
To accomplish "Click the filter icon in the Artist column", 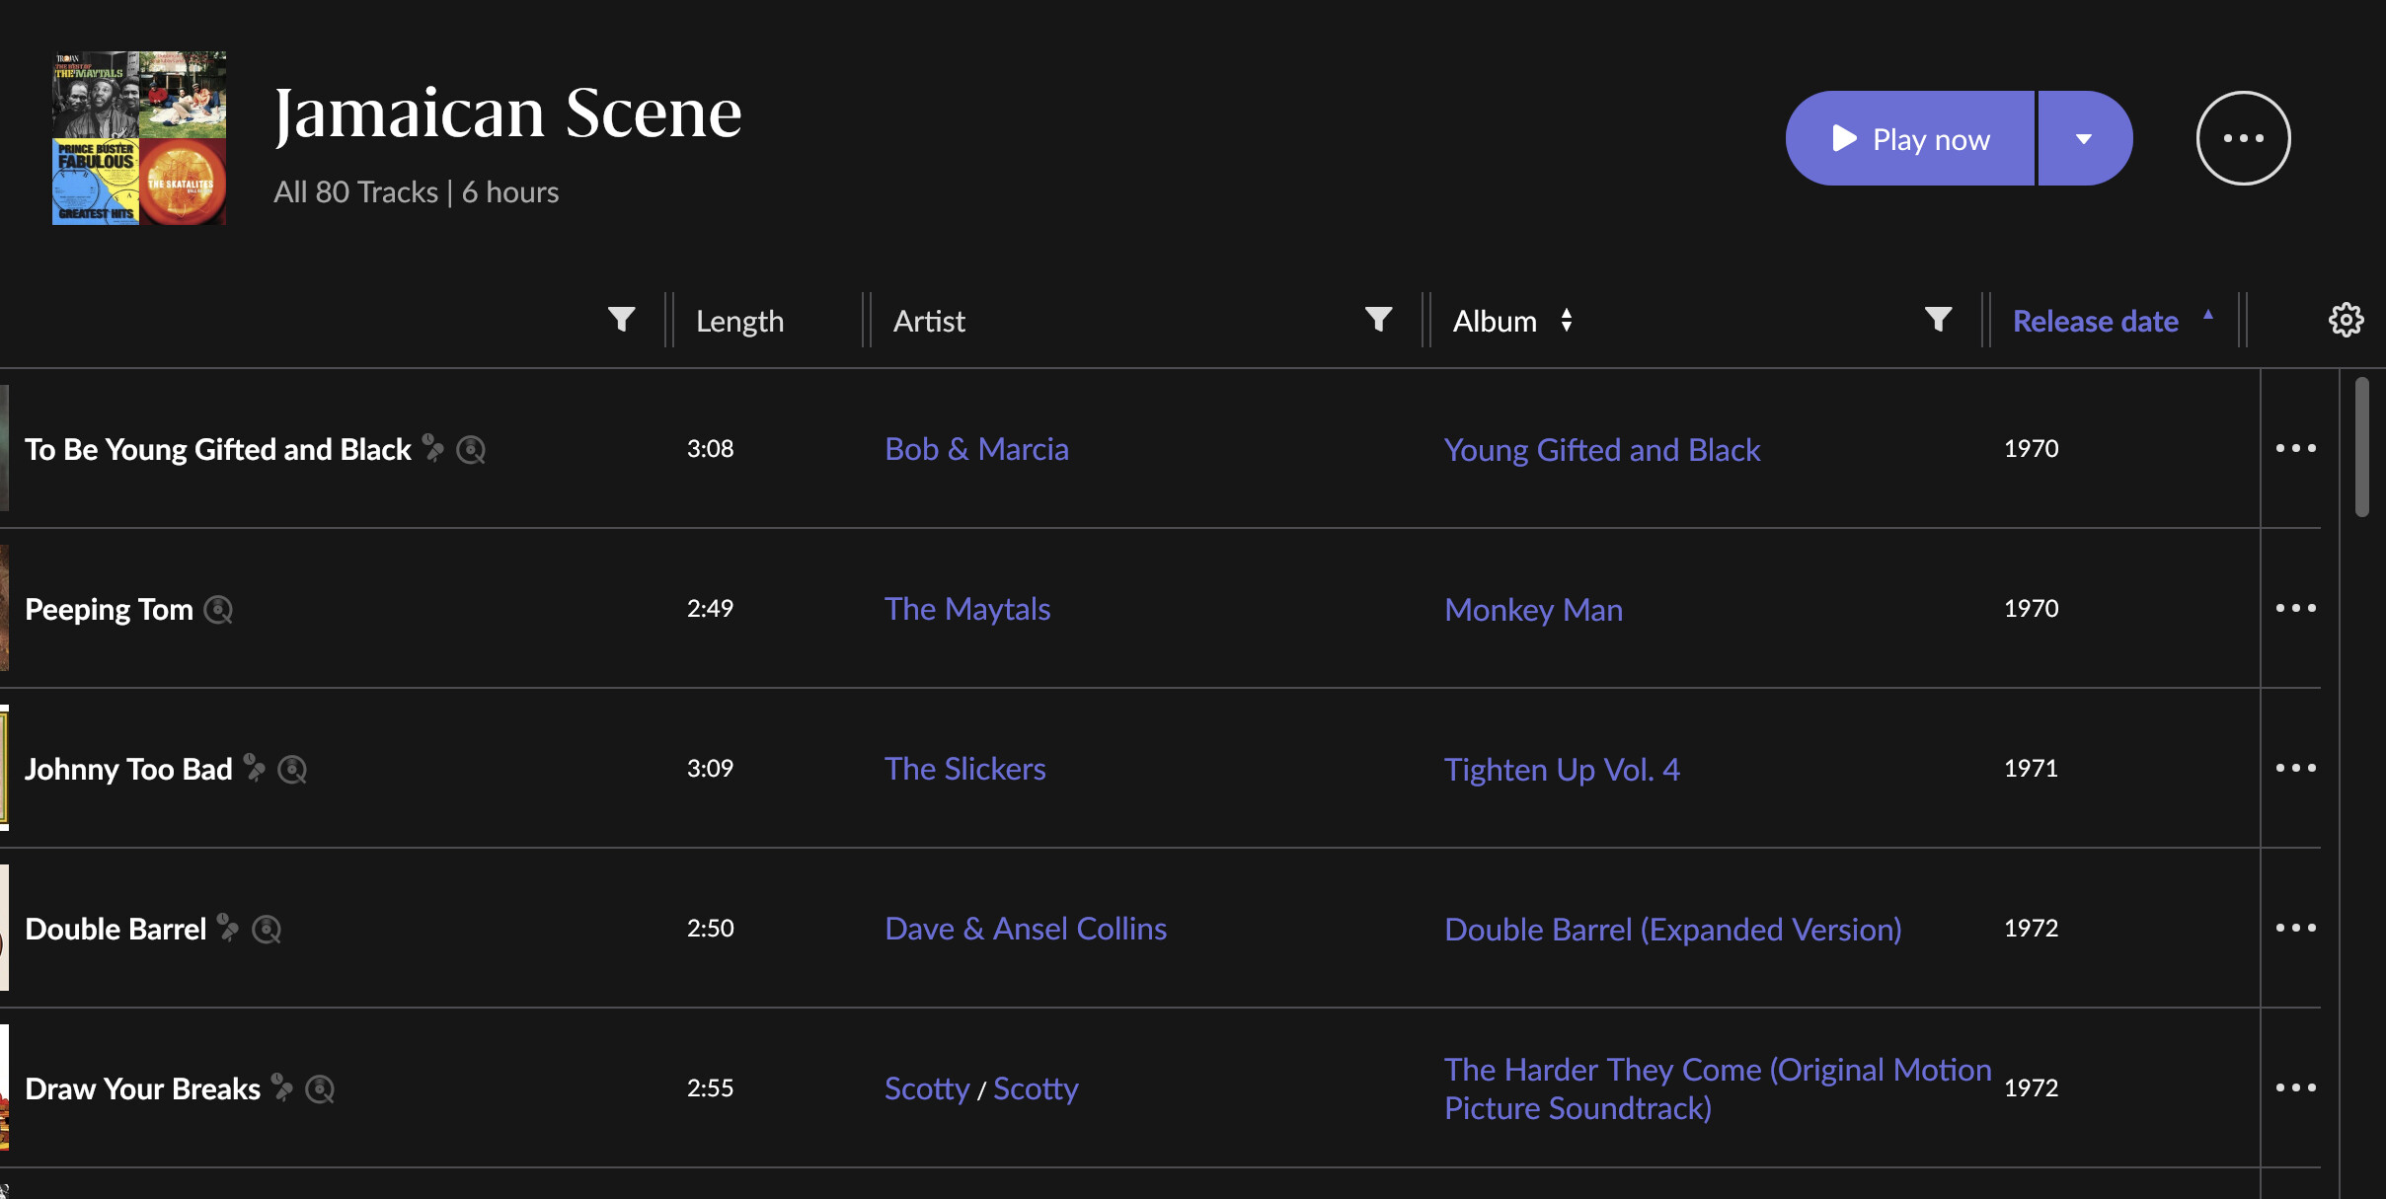I will click(x=1378, y=320).
